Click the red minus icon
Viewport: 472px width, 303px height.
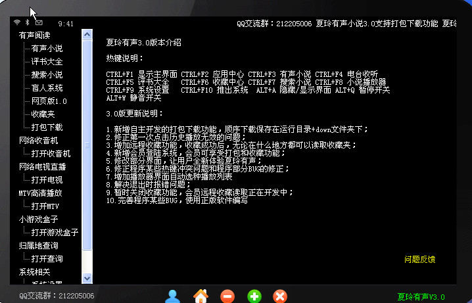(227, 296)
